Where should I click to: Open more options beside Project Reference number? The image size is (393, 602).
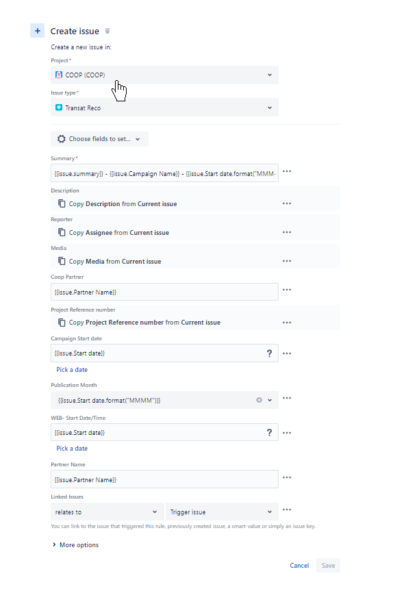click(287, 323)
